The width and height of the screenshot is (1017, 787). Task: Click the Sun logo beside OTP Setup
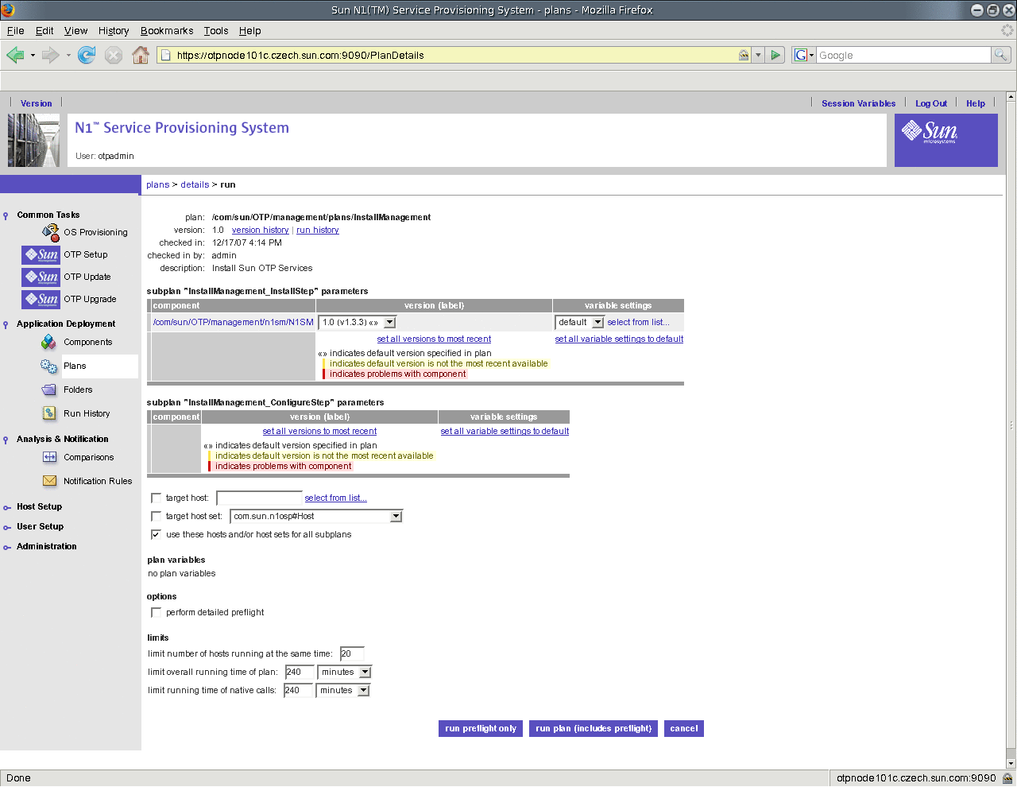point(41,254)
